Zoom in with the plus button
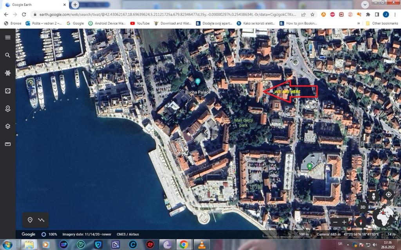 pos(344,222)
